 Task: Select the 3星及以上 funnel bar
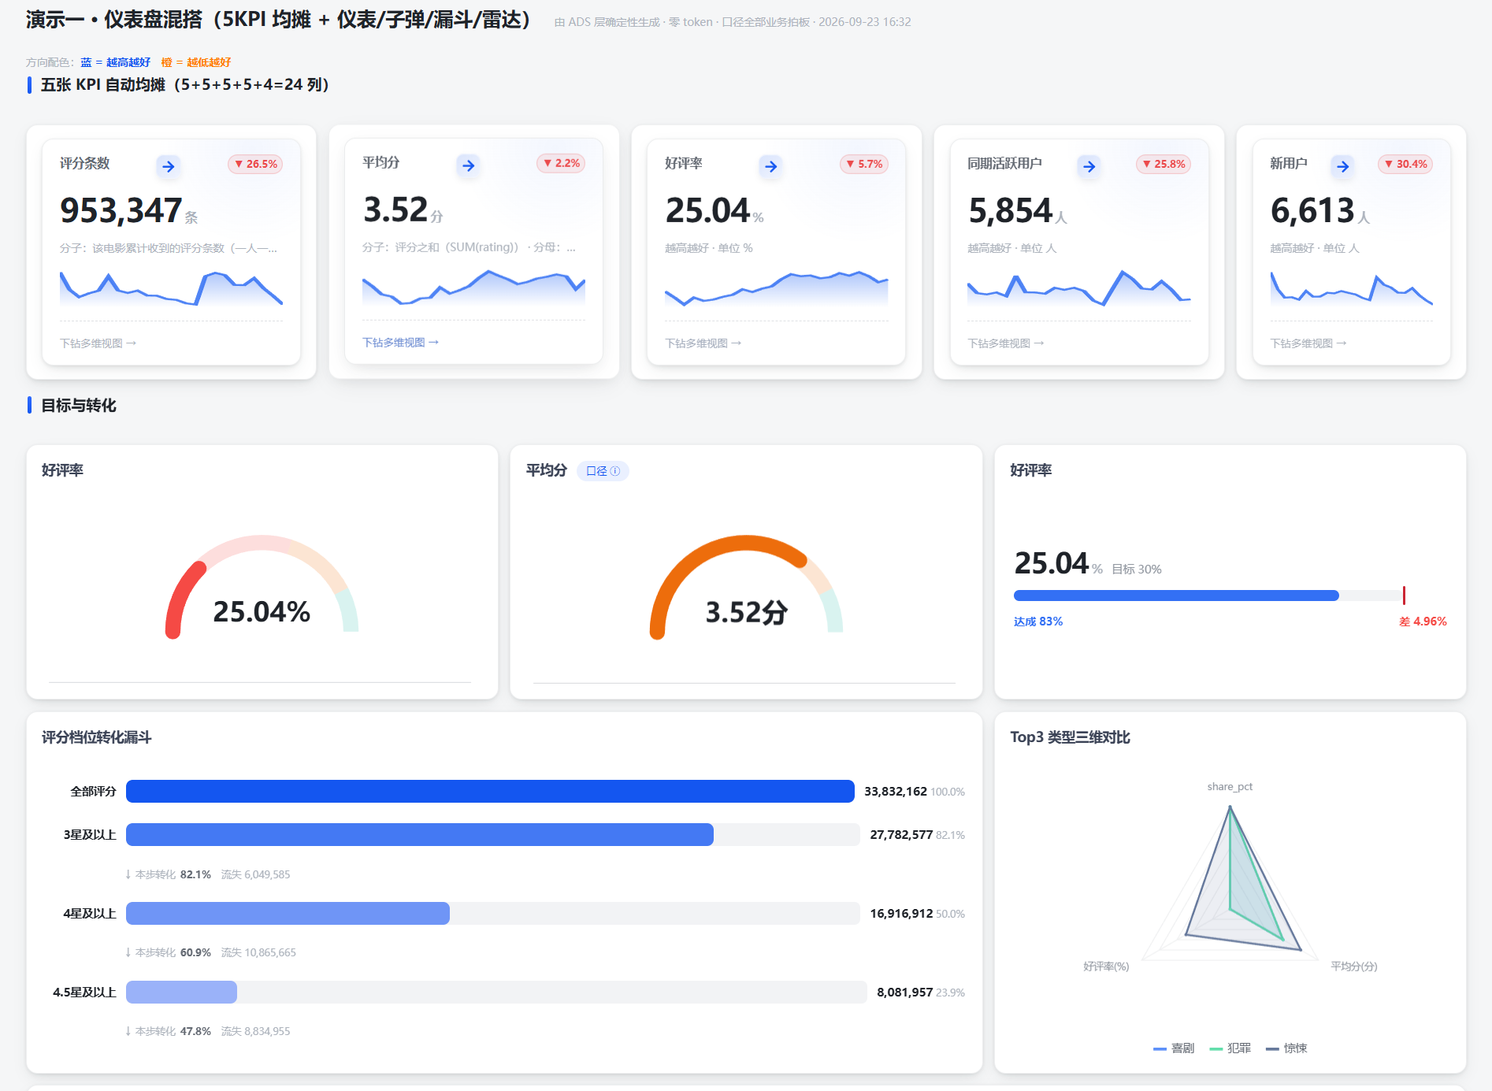tap(420, 835)
